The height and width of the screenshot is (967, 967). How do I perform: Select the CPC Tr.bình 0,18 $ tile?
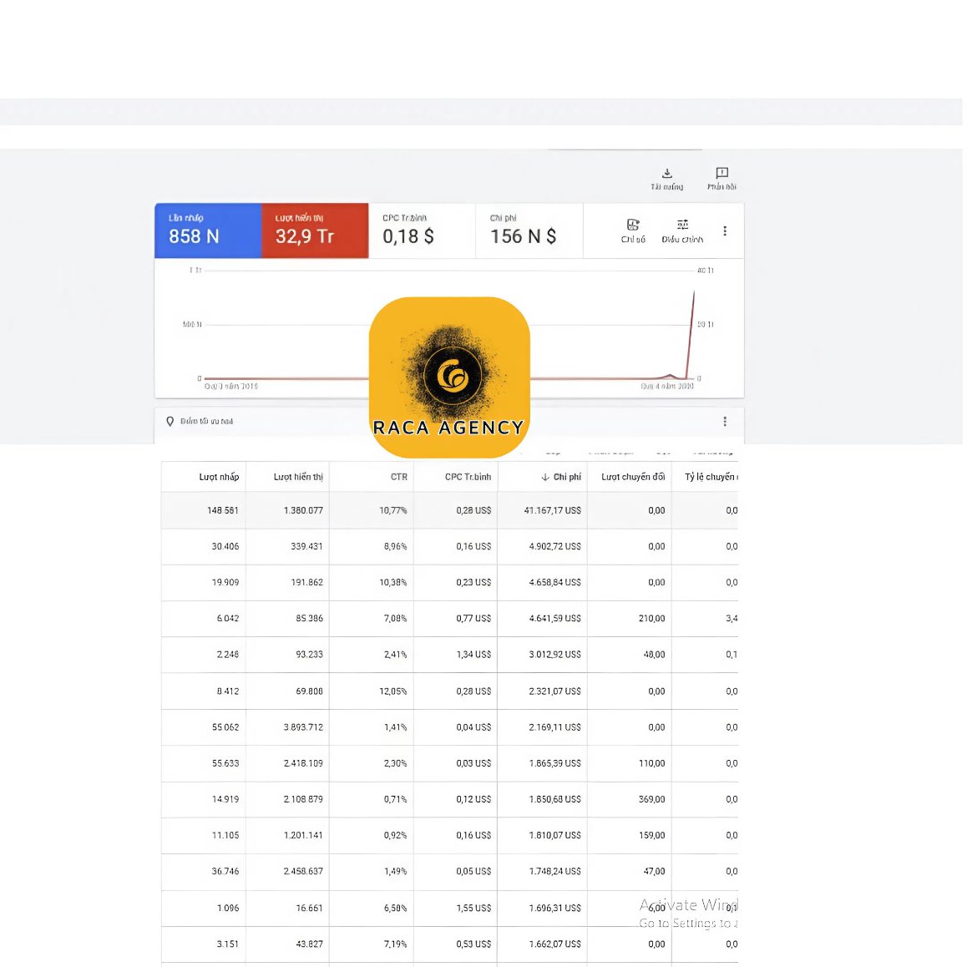coord(422,230)
